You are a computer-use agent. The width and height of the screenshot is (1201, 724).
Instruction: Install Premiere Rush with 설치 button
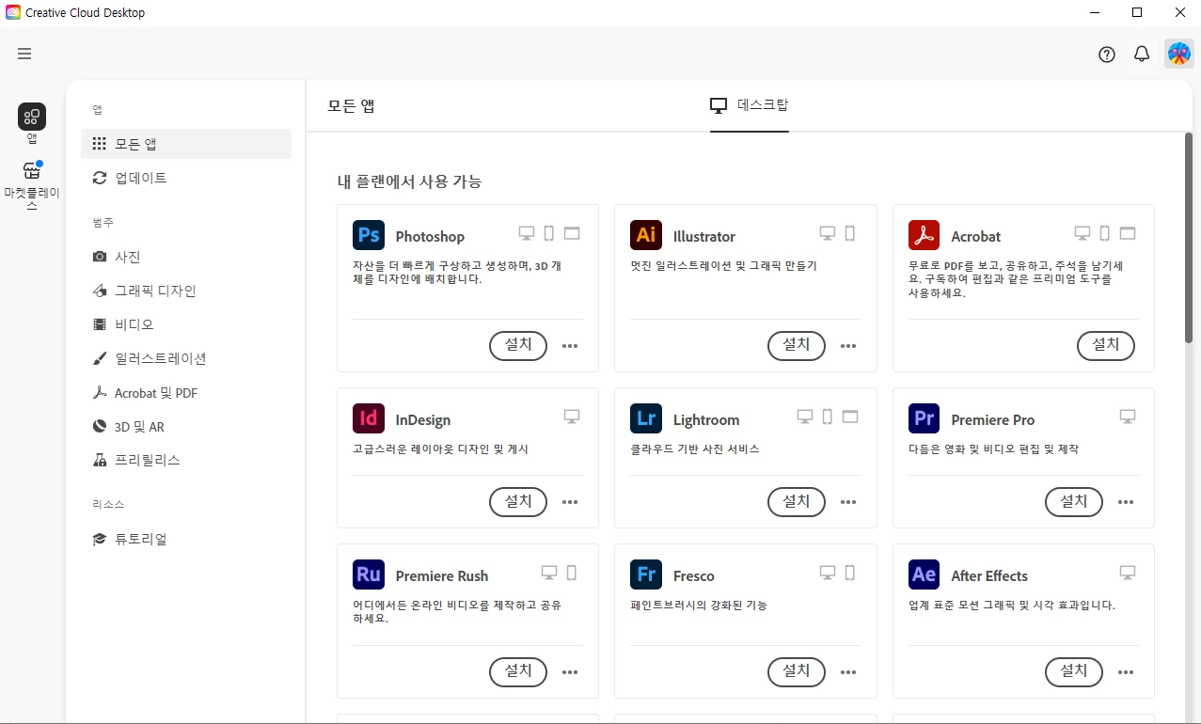tap(518, 672)
